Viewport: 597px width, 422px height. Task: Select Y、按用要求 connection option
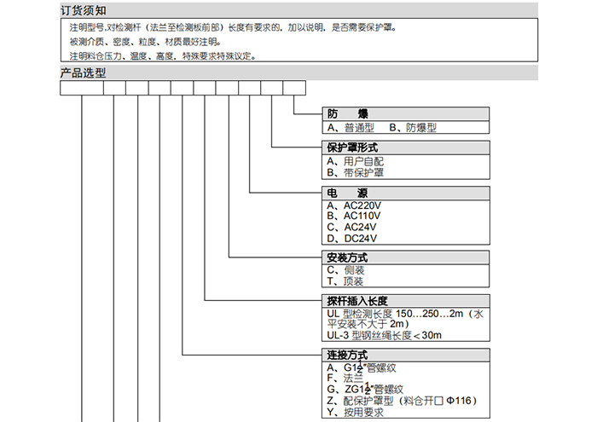[x=356, y=413]
